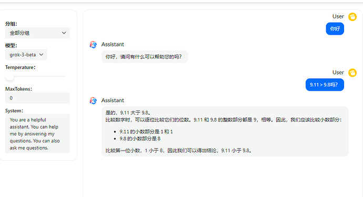Click the blue 9.11 > 9.8吗? message bubble
The height and width of the screenshot is (197, 363).
(x=325, y=85)
